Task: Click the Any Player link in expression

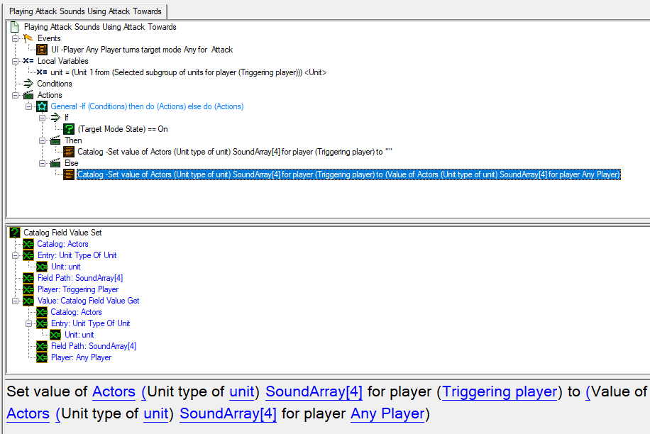Action: (x=387, y=413)
